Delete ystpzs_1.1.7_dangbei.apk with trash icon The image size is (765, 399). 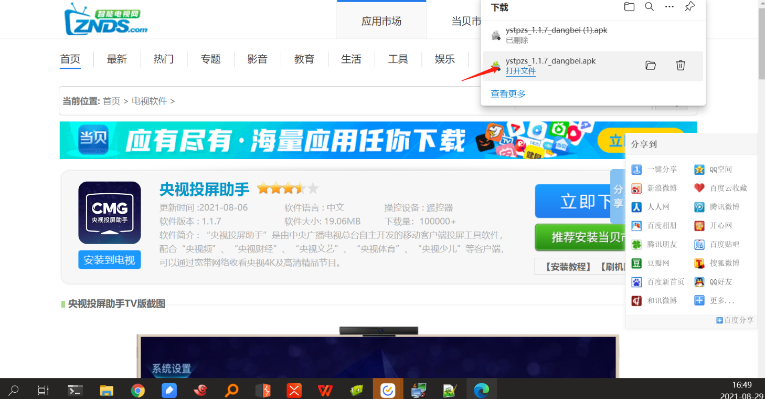pyautogui.click(x=681, y=66)
